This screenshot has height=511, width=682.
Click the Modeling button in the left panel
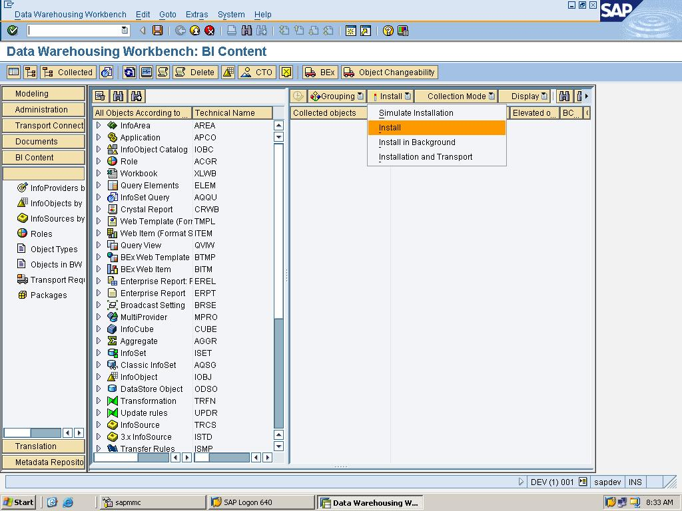coord(43,93)
